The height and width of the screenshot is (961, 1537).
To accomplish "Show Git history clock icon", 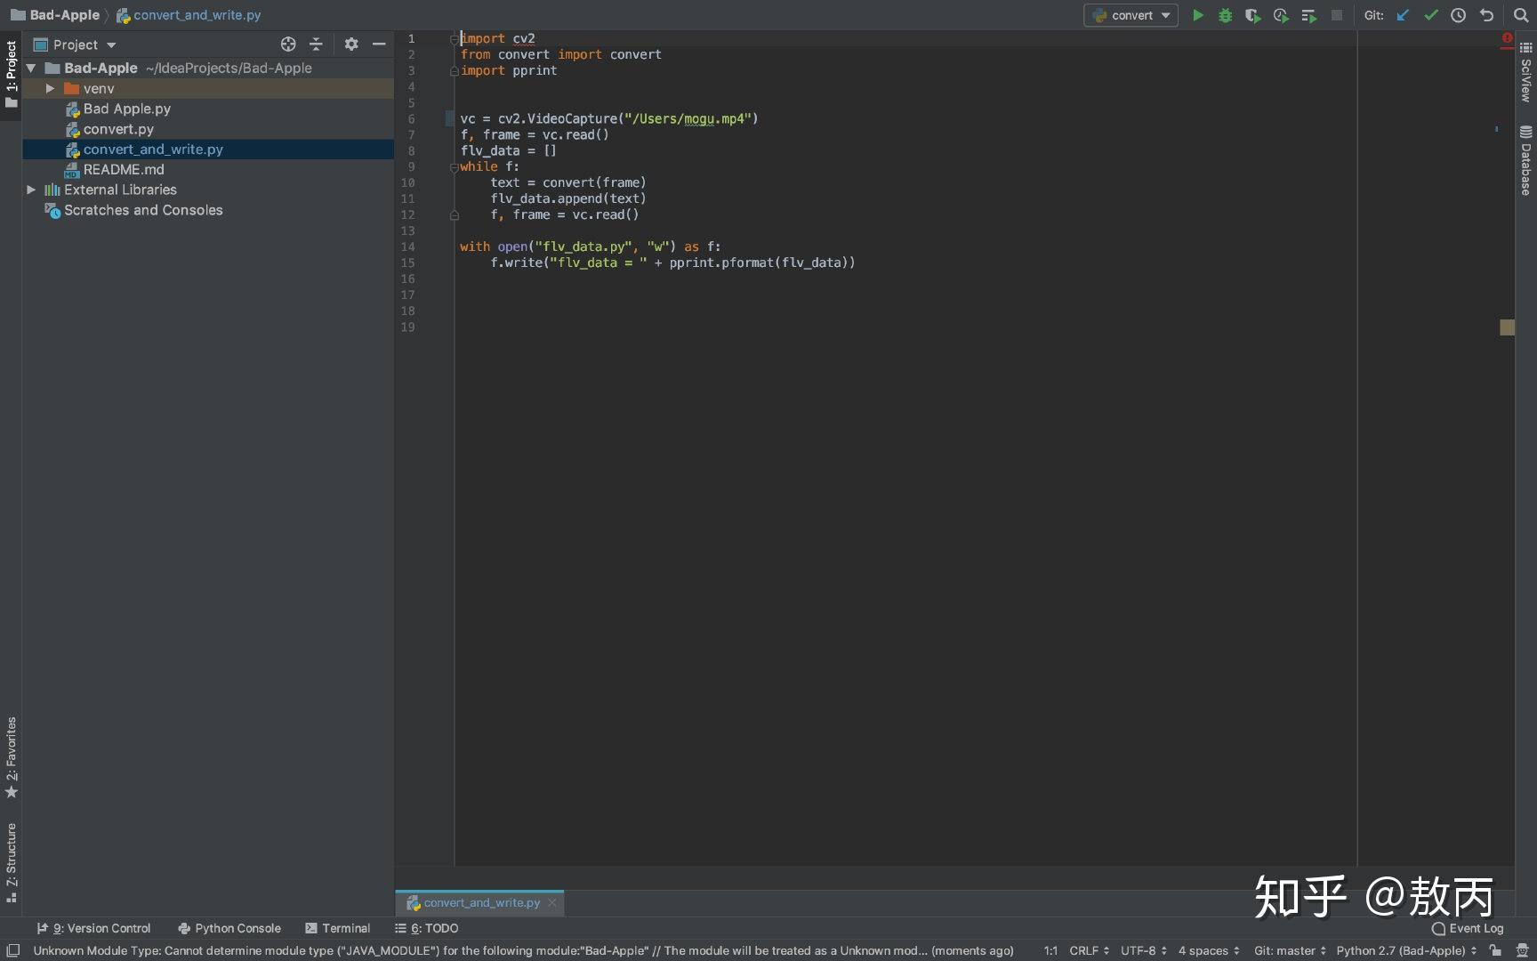I will point(1458,15).
